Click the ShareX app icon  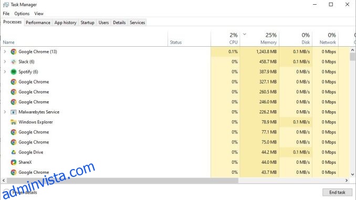click(x=14, y=162)
